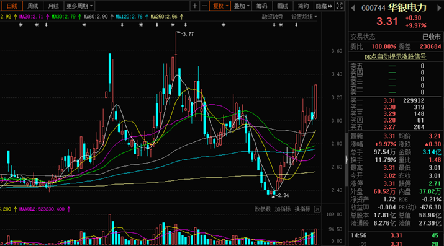The height and width of the screenshot is (246, 444).
Task: Click 换指标 to change indicator
Action: point(302,209)
